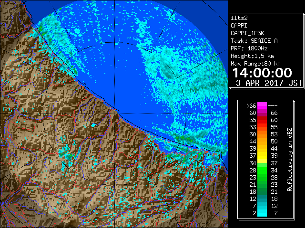The image size is (305, 228).
Task: Click the 'Reflectivity in dBZ' axis label
Action: click(x=290, y=160)
